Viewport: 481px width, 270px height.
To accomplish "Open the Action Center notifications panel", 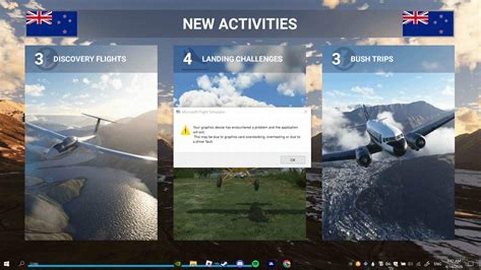I will (470, 262).
